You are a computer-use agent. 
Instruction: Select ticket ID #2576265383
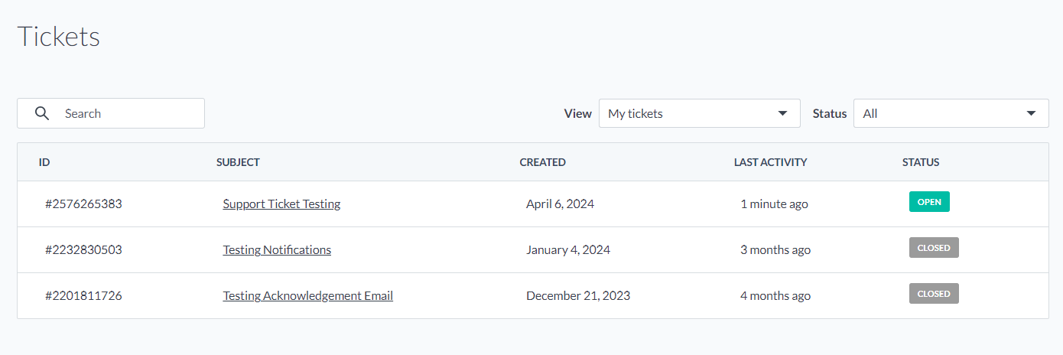tap(83, 204)
